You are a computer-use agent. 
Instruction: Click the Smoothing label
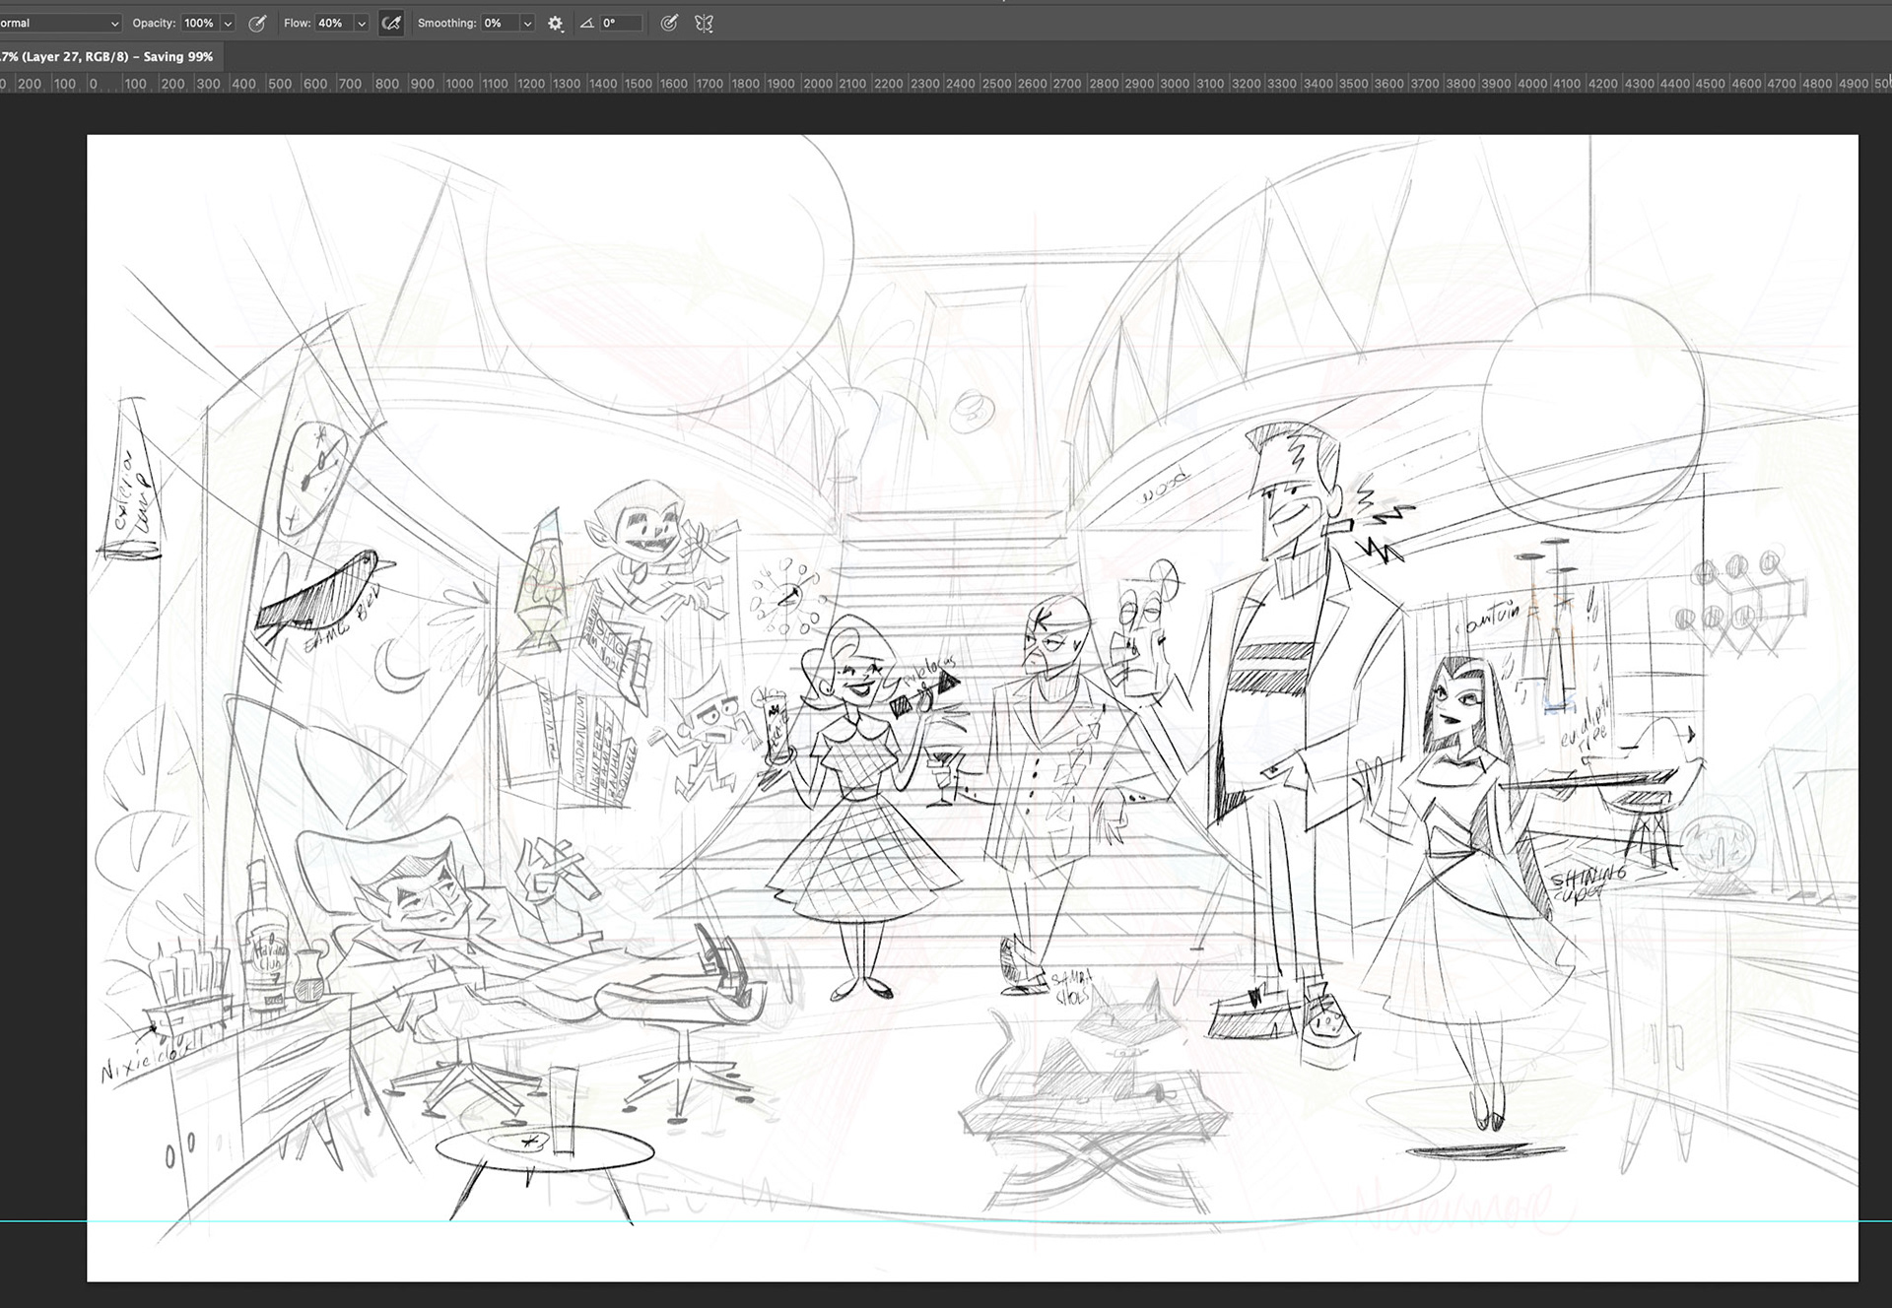point(446,23)
